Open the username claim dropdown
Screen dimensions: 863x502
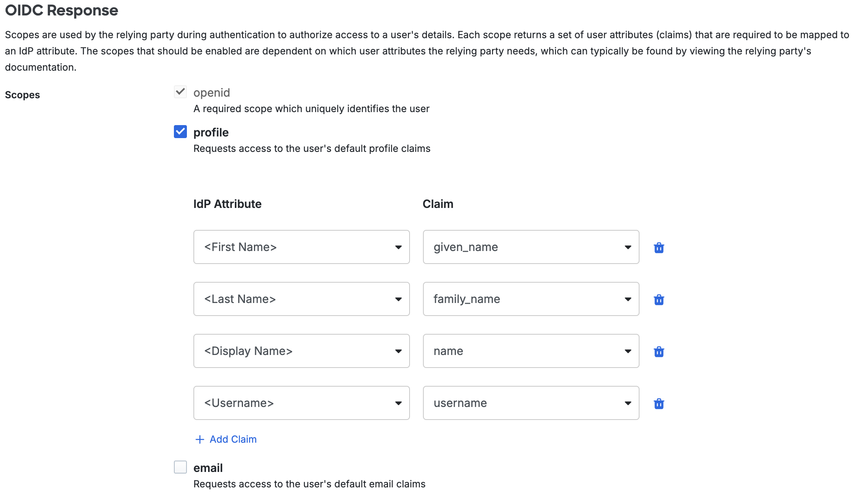click(x=531, y=403)
